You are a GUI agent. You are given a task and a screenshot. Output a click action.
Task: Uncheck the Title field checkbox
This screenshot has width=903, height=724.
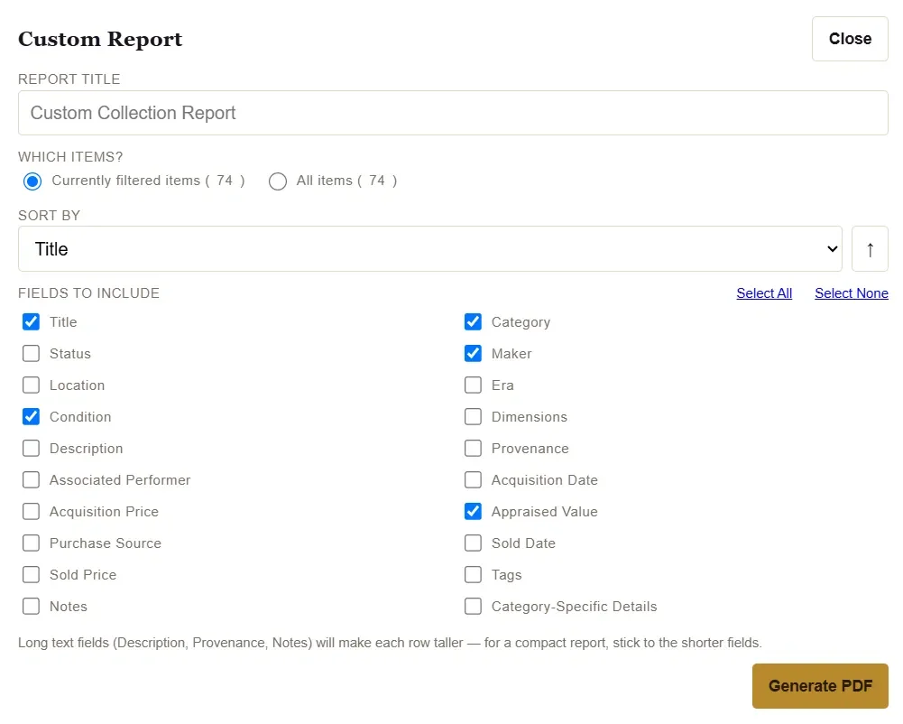pyautogui.click(x=31, y=321)
